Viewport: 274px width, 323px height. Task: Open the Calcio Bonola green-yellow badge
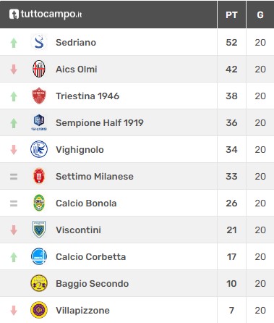39,203
